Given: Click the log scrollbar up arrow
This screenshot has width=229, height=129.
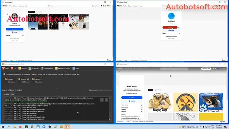Looking at the screenshot, I should (x=110, y=98).
